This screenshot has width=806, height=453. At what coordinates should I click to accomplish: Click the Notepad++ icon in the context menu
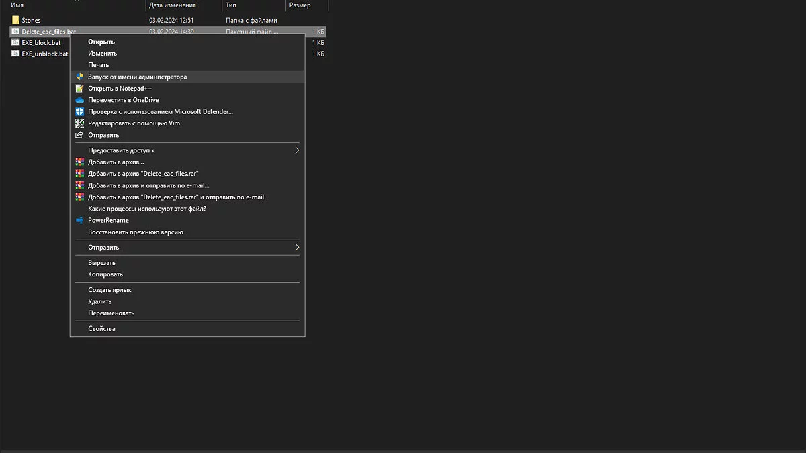79,89
